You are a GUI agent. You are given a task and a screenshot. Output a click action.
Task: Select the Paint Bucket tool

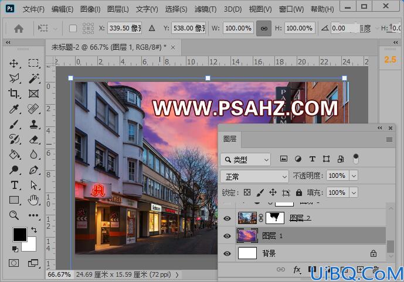tap(14, 154)
